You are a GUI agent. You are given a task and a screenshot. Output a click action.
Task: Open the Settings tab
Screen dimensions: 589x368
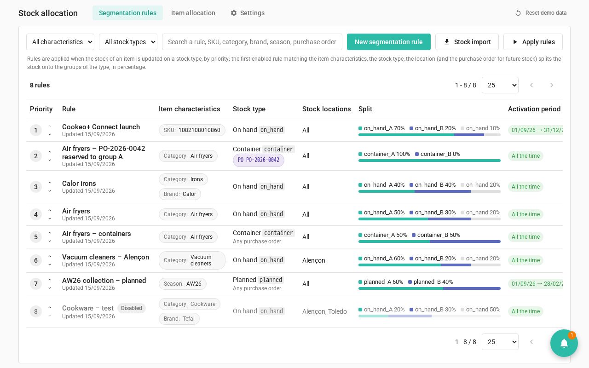[x=248, y=13]
